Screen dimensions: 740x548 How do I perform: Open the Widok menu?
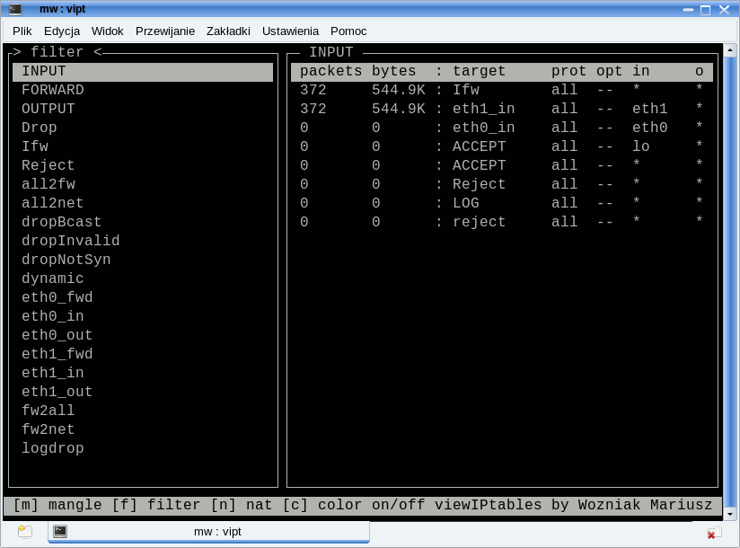(108, 31)
